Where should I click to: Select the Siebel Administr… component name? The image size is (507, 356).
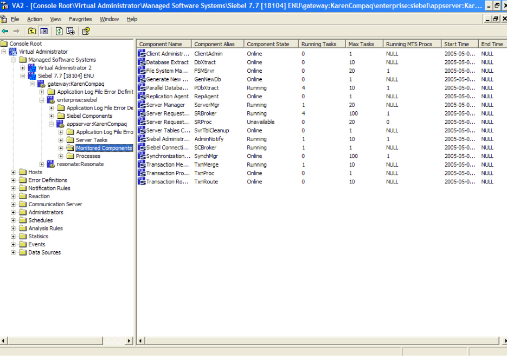168,139
